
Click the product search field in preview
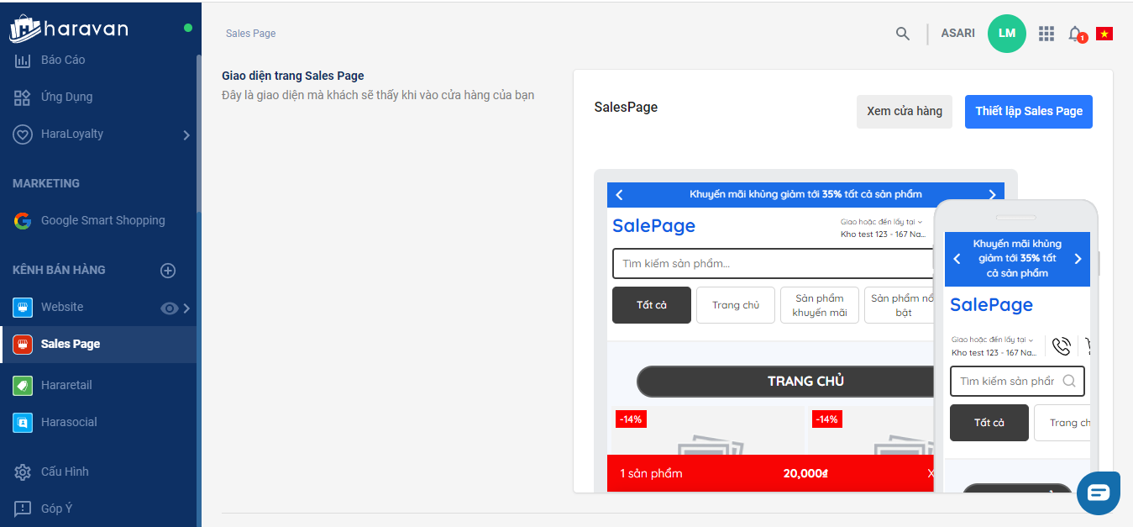[773, 263]
